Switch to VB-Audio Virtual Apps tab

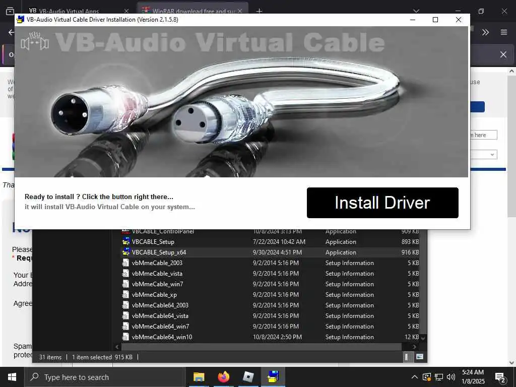tap(69, 11)
